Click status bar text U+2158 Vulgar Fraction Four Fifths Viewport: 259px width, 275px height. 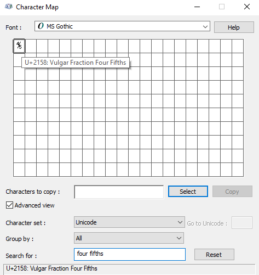51,268
